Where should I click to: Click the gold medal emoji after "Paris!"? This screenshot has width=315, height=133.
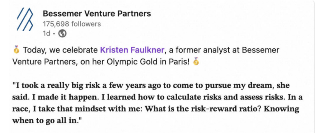(x=196, y=61)
